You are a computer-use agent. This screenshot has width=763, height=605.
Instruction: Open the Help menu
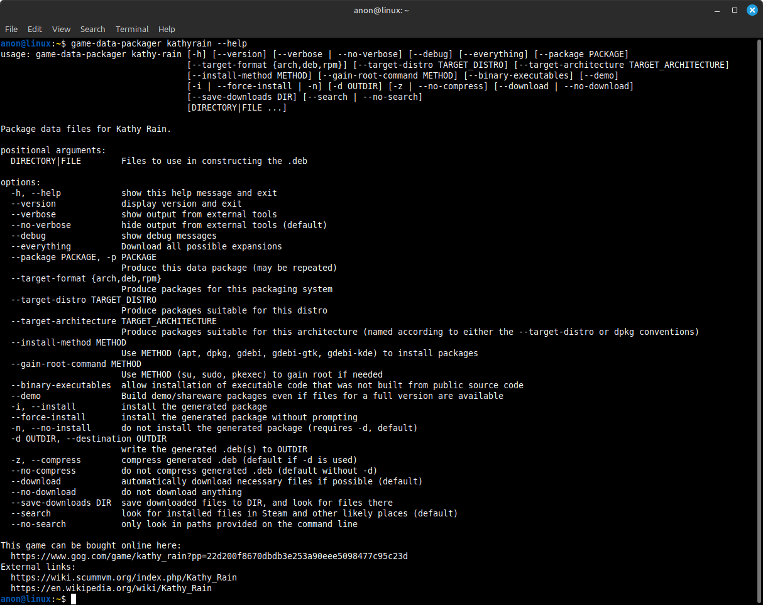[167, 29]
